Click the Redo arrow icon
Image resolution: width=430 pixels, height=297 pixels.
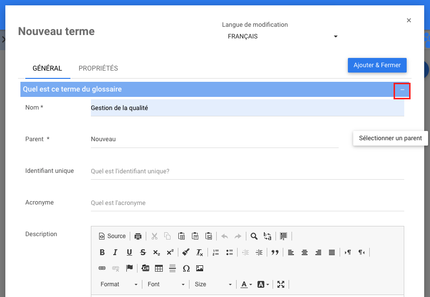click(x=238, y=236)
